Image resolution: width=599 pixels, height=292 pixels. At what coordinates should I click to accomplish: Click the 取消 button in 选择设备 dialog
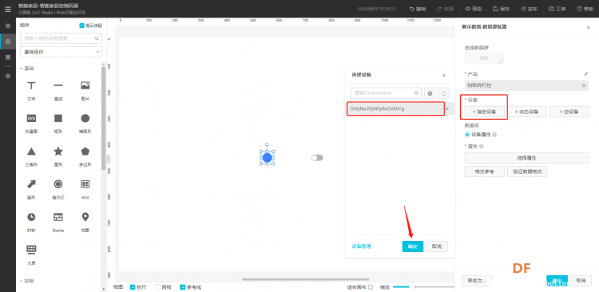point(437,247)
